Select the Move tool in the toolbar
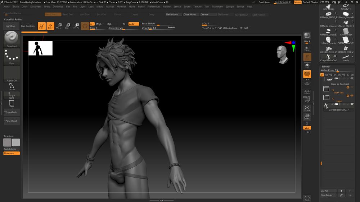The height and width of the screenshot is (202, 360). (59, 26)
